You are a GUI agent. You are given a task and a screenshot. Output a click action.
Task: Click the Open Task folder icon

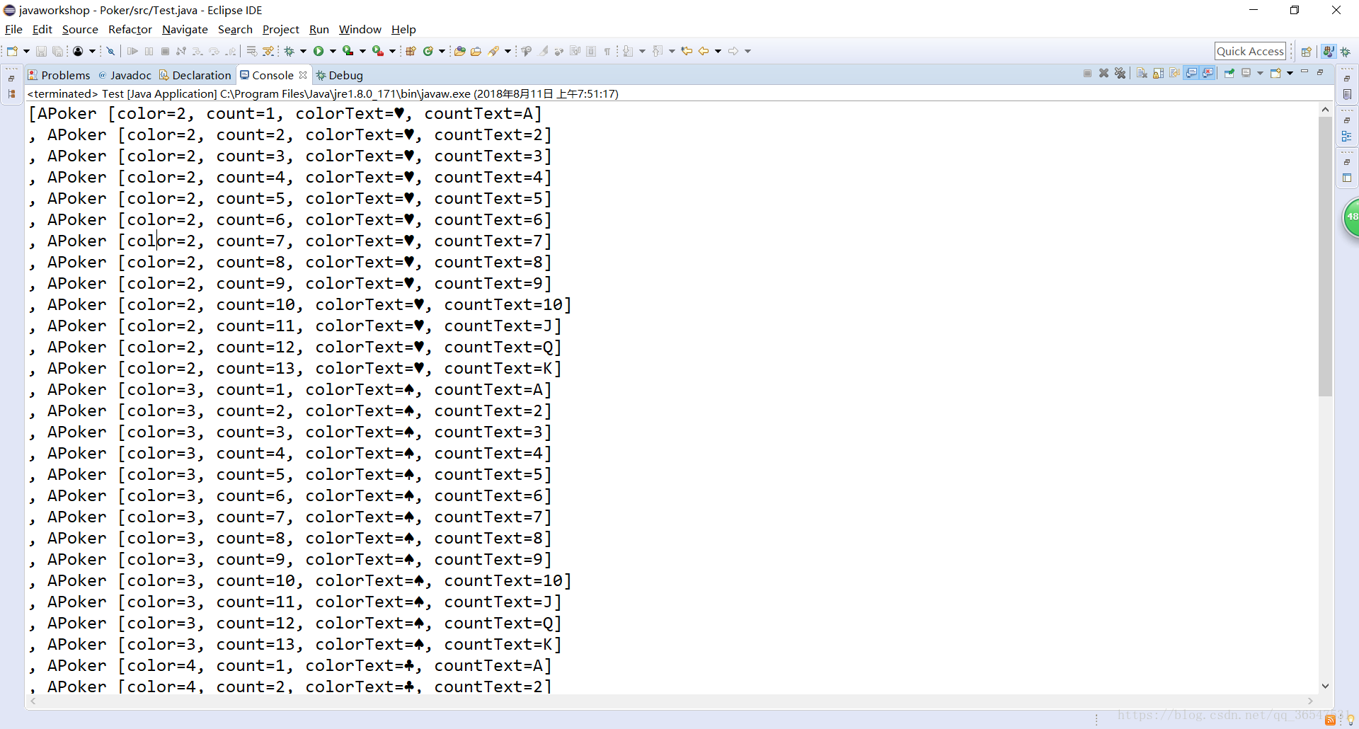click(476, 51)
